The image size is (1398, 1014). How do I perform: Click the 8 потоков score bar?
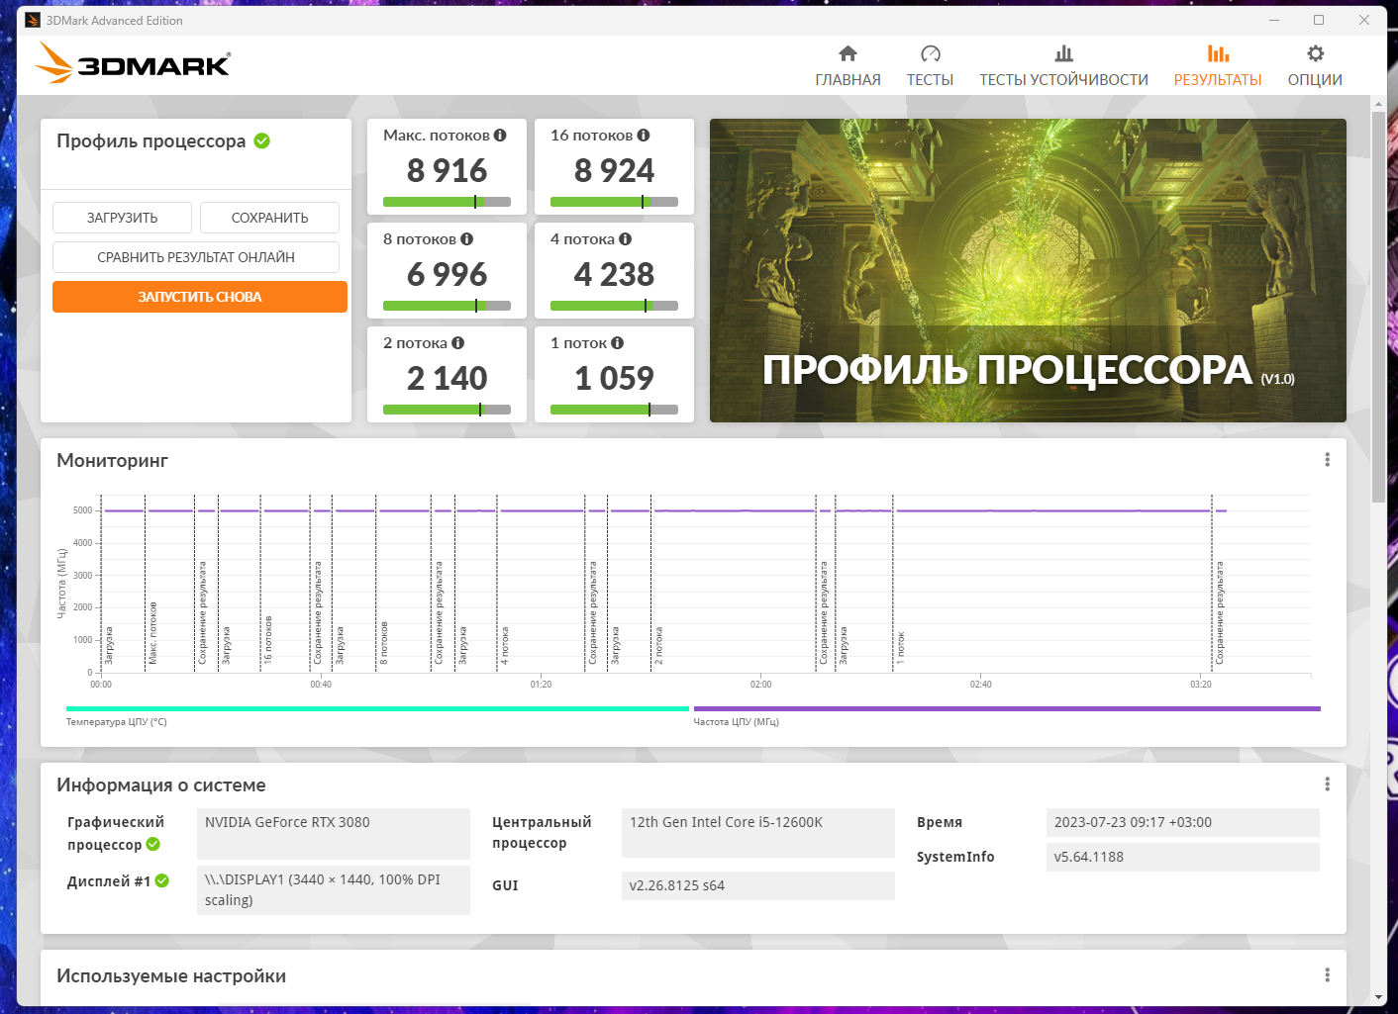447,306
